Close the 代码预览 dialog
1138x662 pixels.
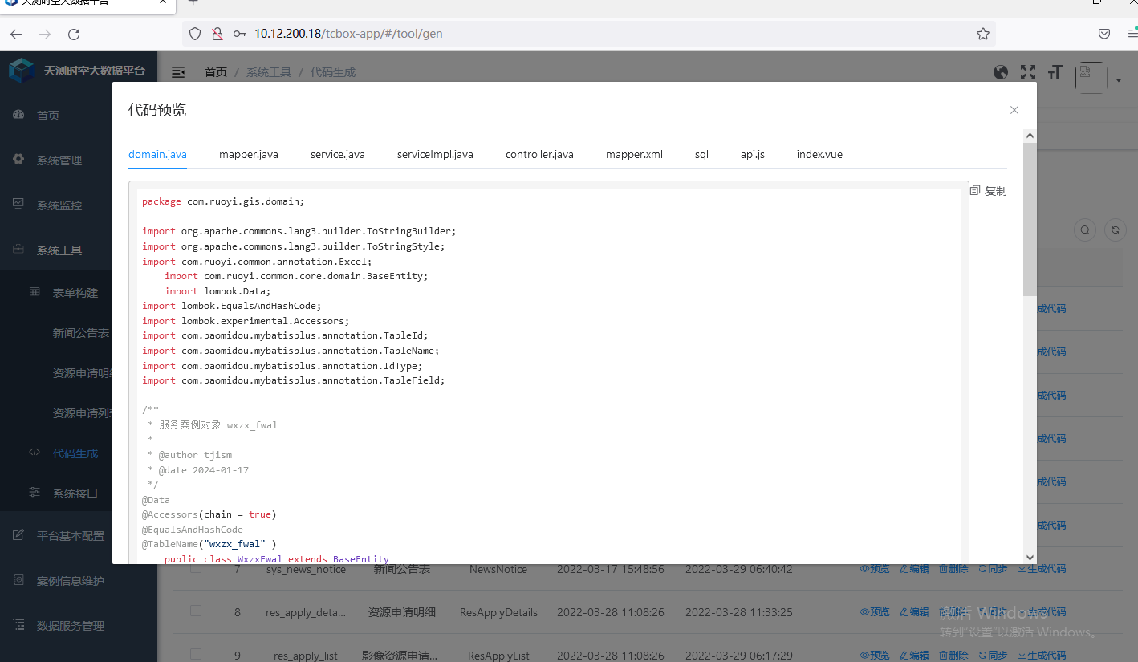pyautogui.click(x=1014, y=110)
